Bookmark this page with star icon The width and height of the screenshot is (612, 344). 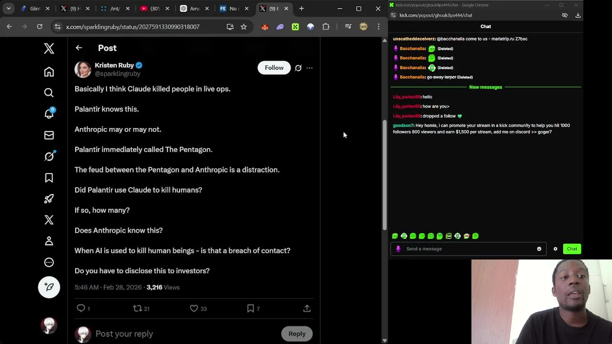point(244,27)
